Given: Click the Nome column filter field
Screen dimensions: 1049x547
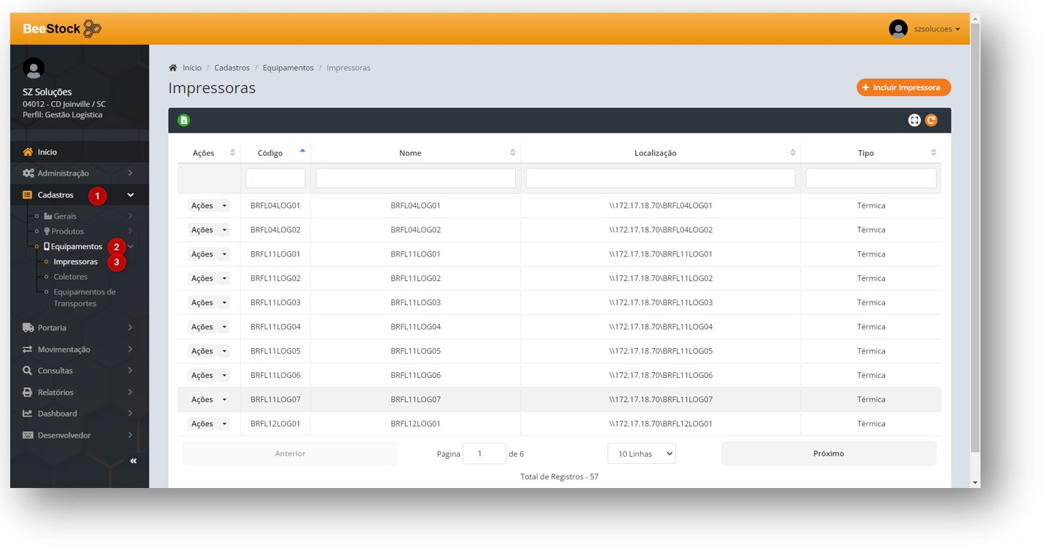Looking at the screenshot, I should click(415, 178).
